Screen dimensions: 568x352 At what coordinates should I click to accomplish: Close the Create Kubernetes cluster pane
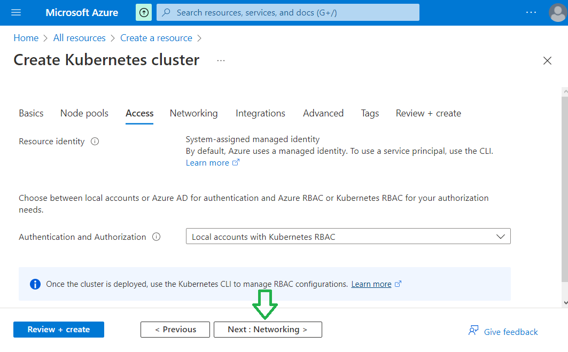point(547,60)
